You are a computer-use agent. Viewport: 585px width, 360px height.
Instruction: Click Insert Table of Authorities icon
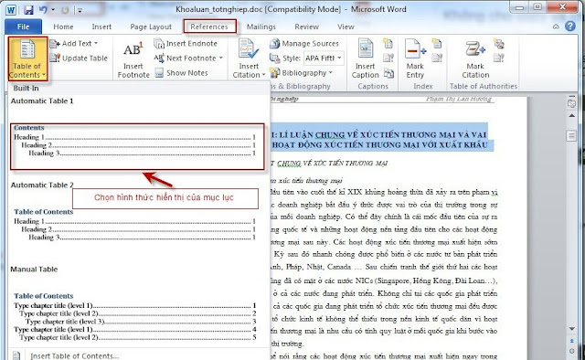click(x=499, y=44)
